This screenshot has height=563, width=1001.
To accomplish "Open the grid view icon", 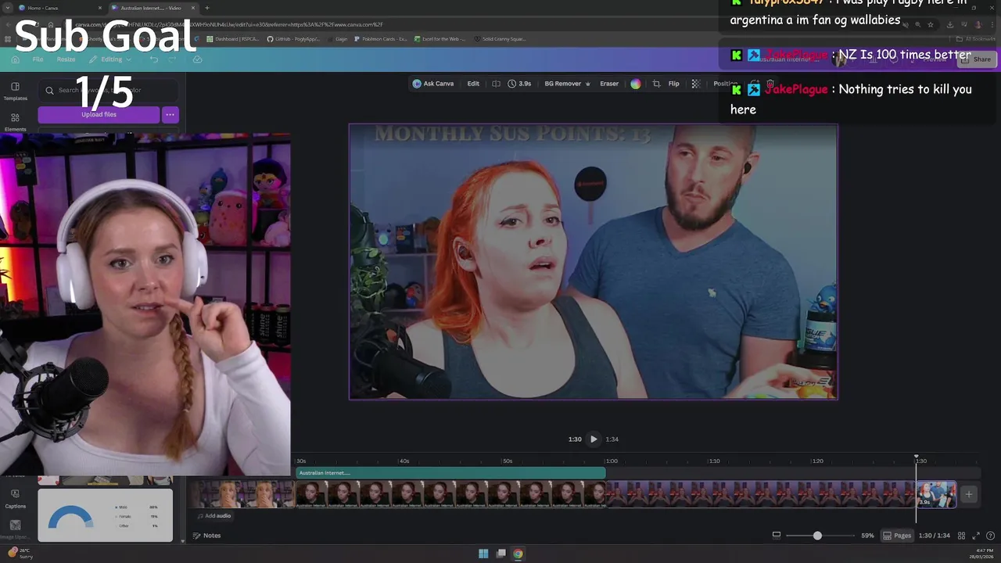I will [961, 536].
